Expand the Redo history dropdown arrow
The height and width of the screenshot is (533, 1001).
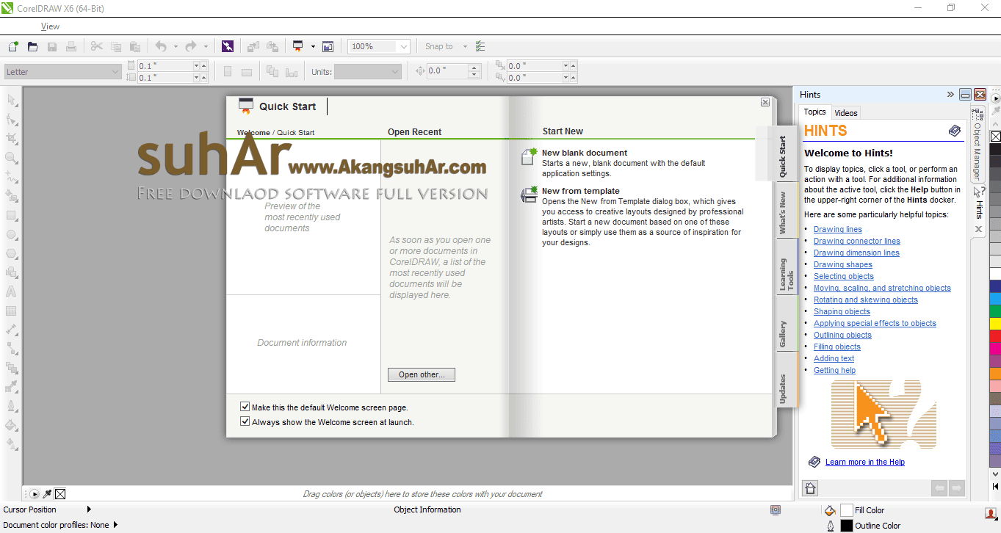(x=206, y=46)
